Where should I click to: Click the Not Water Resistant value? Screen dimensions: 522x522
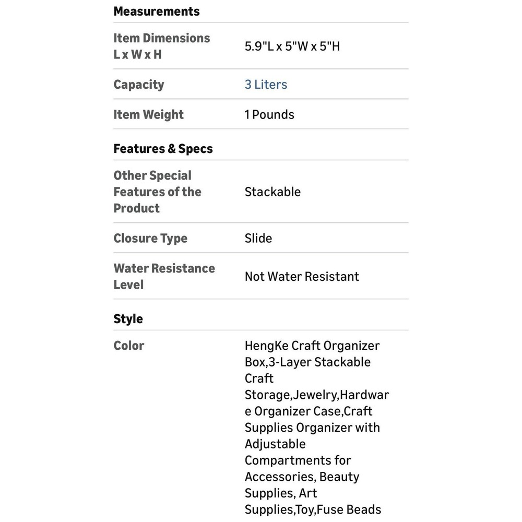[302, 276]
